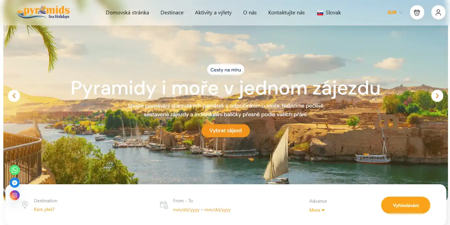Click the location pin icon beside Destination
Screen dimensions: 450x225
[x=25, y=205]
